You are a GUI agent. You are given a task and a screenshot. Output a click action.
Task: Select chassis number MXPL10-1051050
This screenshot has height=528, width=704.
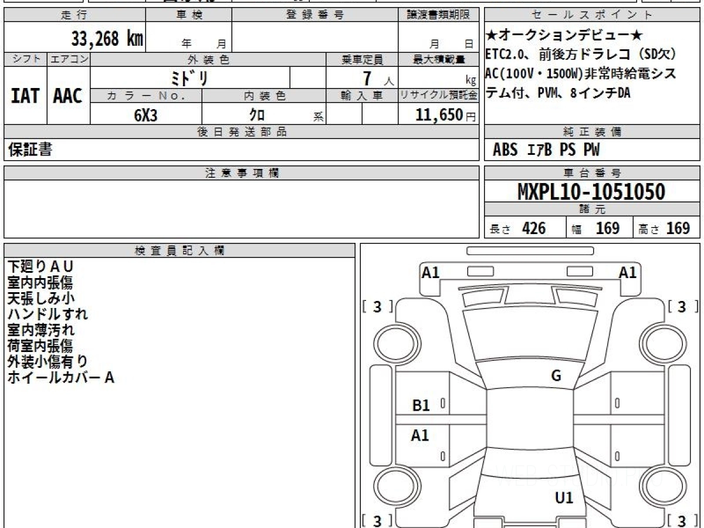(x=591, y=191)
